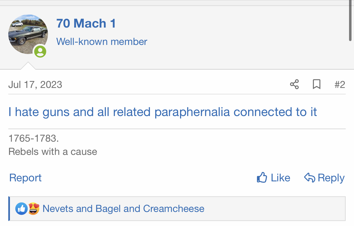Viewport: 354px width, 226px height.
Task: Click the thumbs-up icon beside Like
Action: tap(262, 178)
